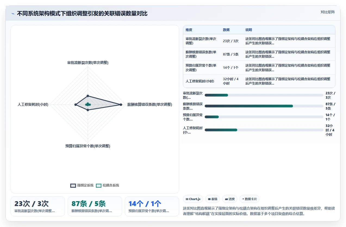
Task: Click table value 32小时 / 4小时
Action: [x=231, y=81]
